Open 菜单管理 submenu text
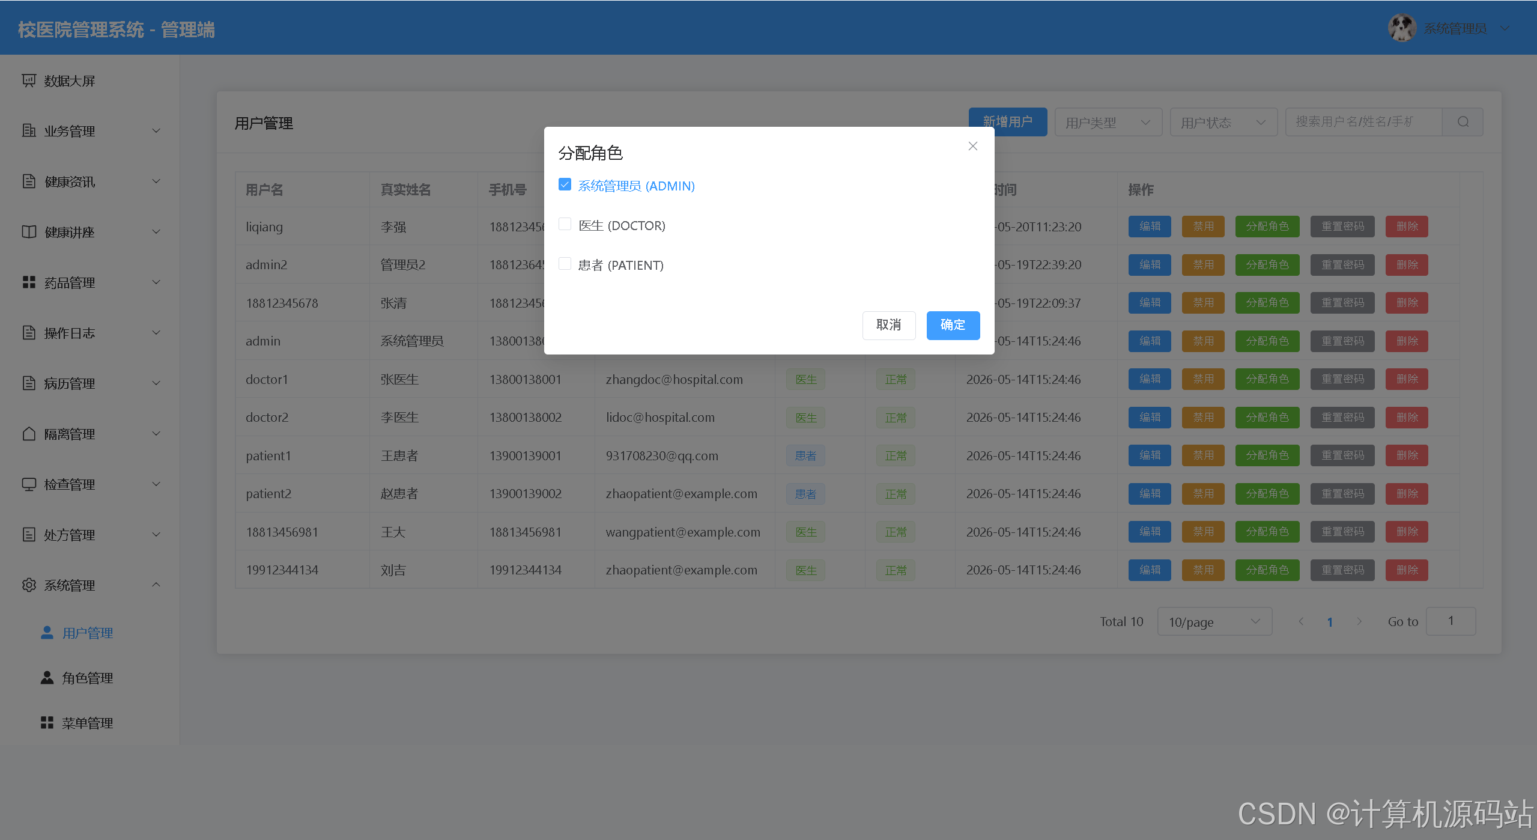 (88, 723)
